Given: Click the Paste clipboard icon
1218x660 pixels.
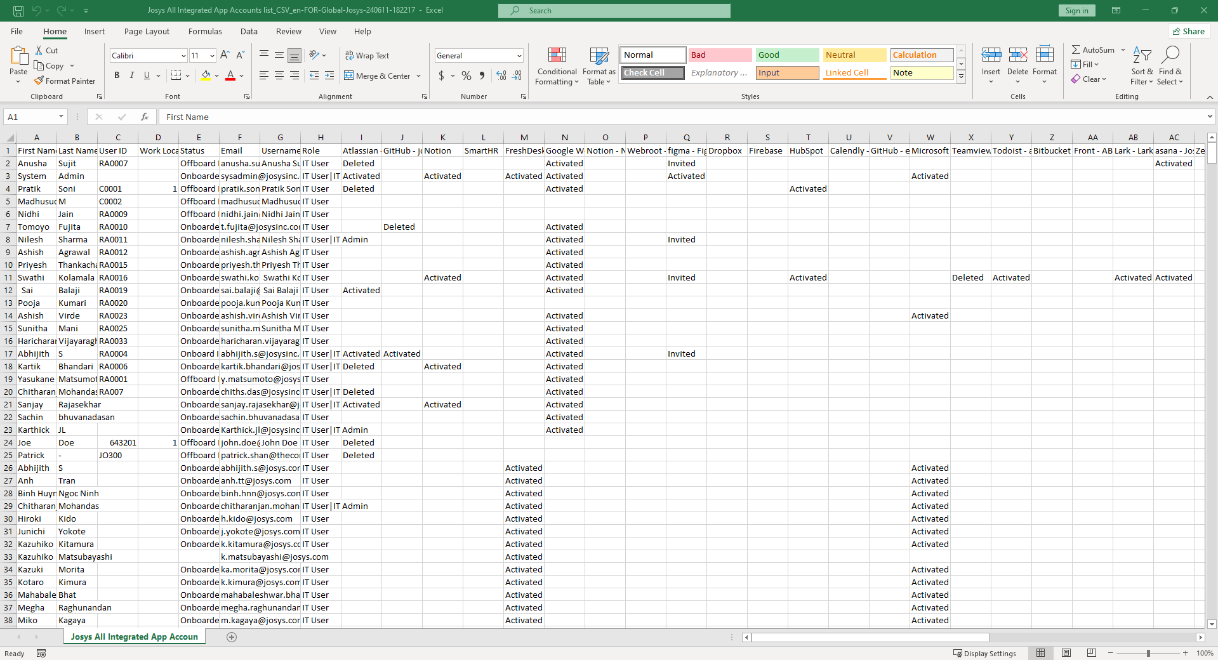Looking at the screenshot, I should tap(18, 56).
